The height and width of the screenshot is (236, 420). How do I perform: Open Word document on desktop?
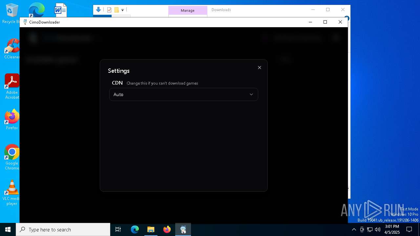[60, 10]
